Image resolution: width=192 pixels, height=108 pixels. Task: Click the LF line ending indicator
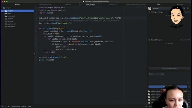point(146,106)
